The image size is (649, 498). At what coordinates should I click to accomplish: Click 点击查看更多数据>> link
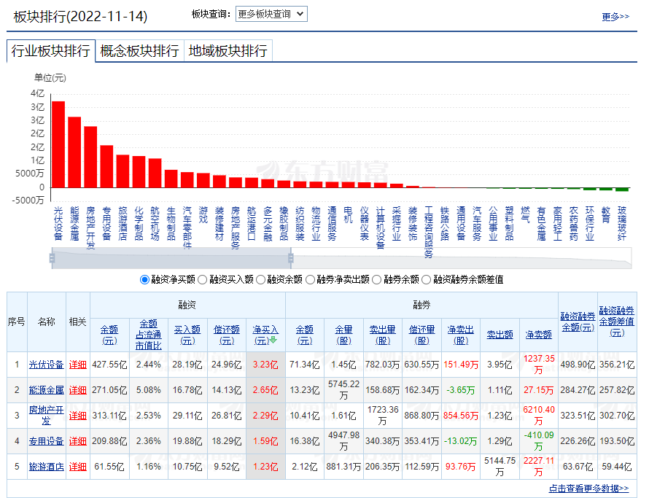pyautogui.click(x=588, y=489)
